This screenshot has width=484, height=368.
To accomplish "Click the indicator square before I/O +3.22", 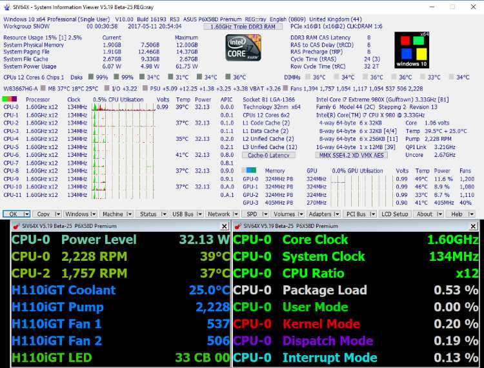I will point(106,88).
